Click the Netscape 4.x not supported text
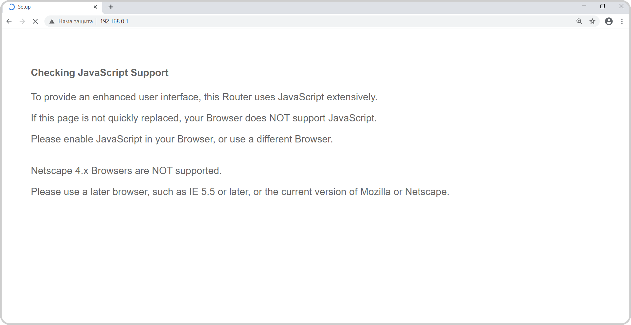The width and height of the screenshot is (631, 325). pyautogui.click(x=126, y=171)
